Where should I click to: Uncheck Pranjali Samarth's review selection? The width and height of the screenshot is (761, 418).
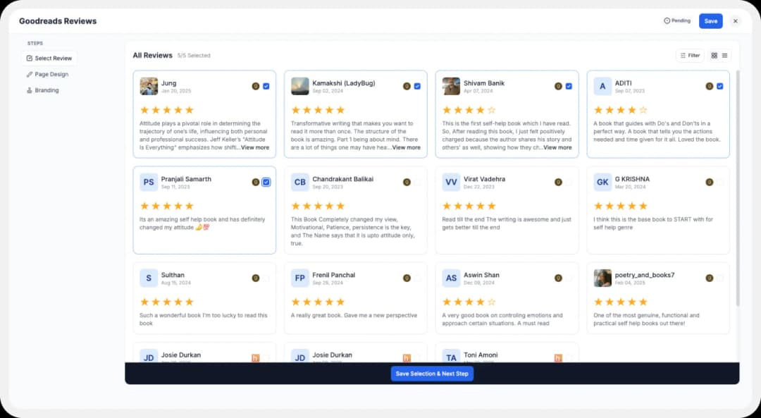(x=266, y=182)
